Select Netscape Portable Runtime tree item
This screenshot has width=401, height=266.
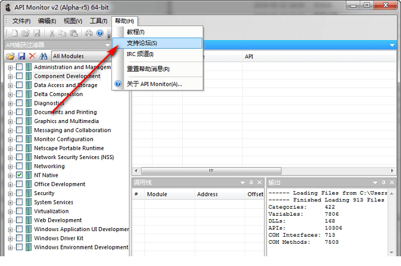(x=69, y=148)
